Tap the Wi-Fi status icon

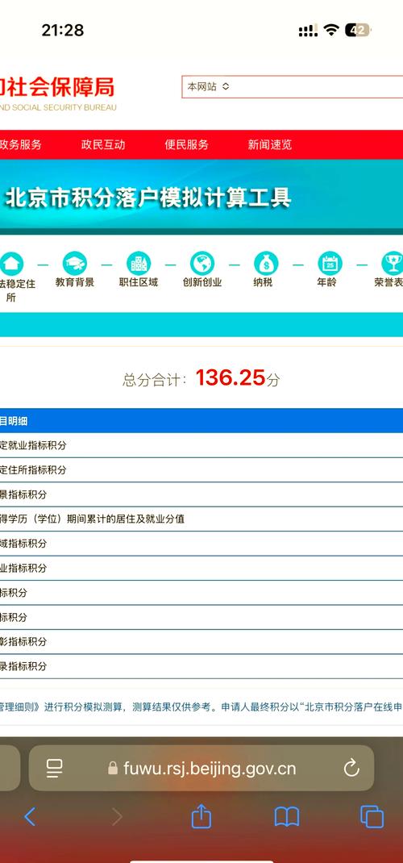pos(331,30)
